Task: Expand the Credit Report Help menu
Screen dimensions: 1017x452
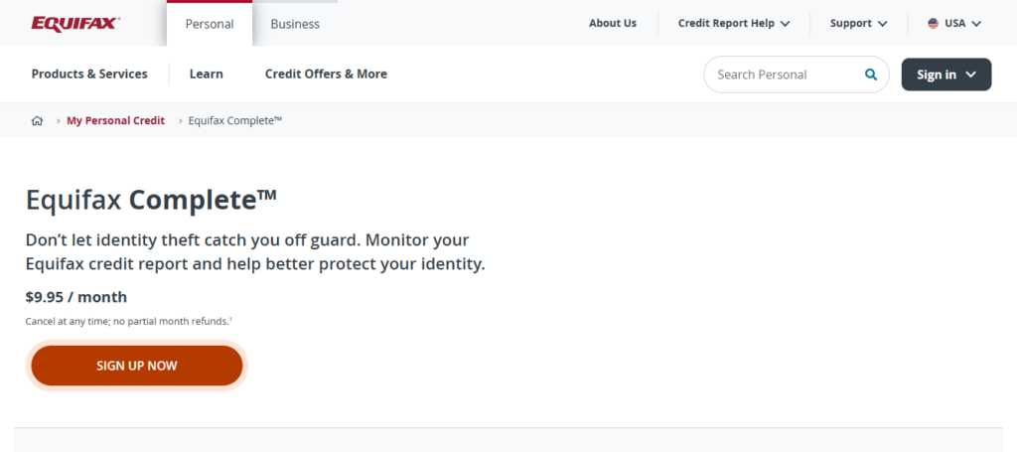Action: pos(734,24)
